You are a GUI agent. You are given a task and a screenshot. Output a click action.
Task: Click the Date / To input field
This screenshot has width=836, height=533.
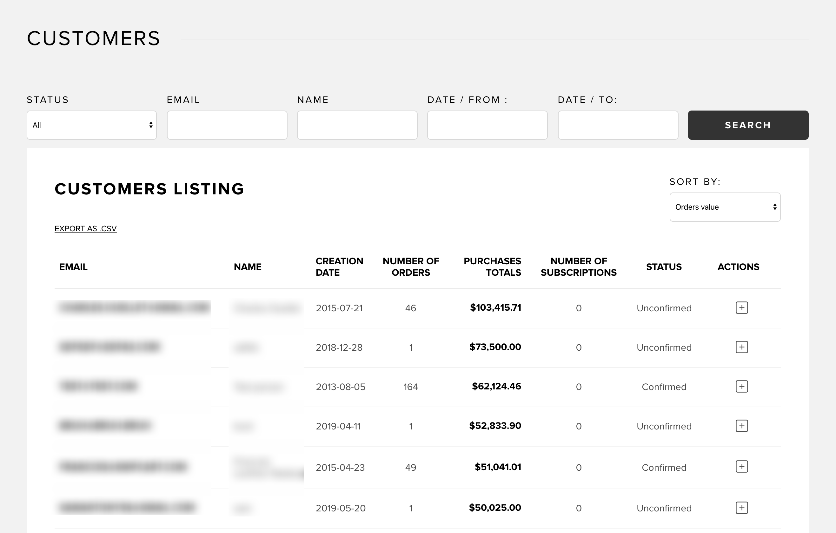[x=618, y=125]
